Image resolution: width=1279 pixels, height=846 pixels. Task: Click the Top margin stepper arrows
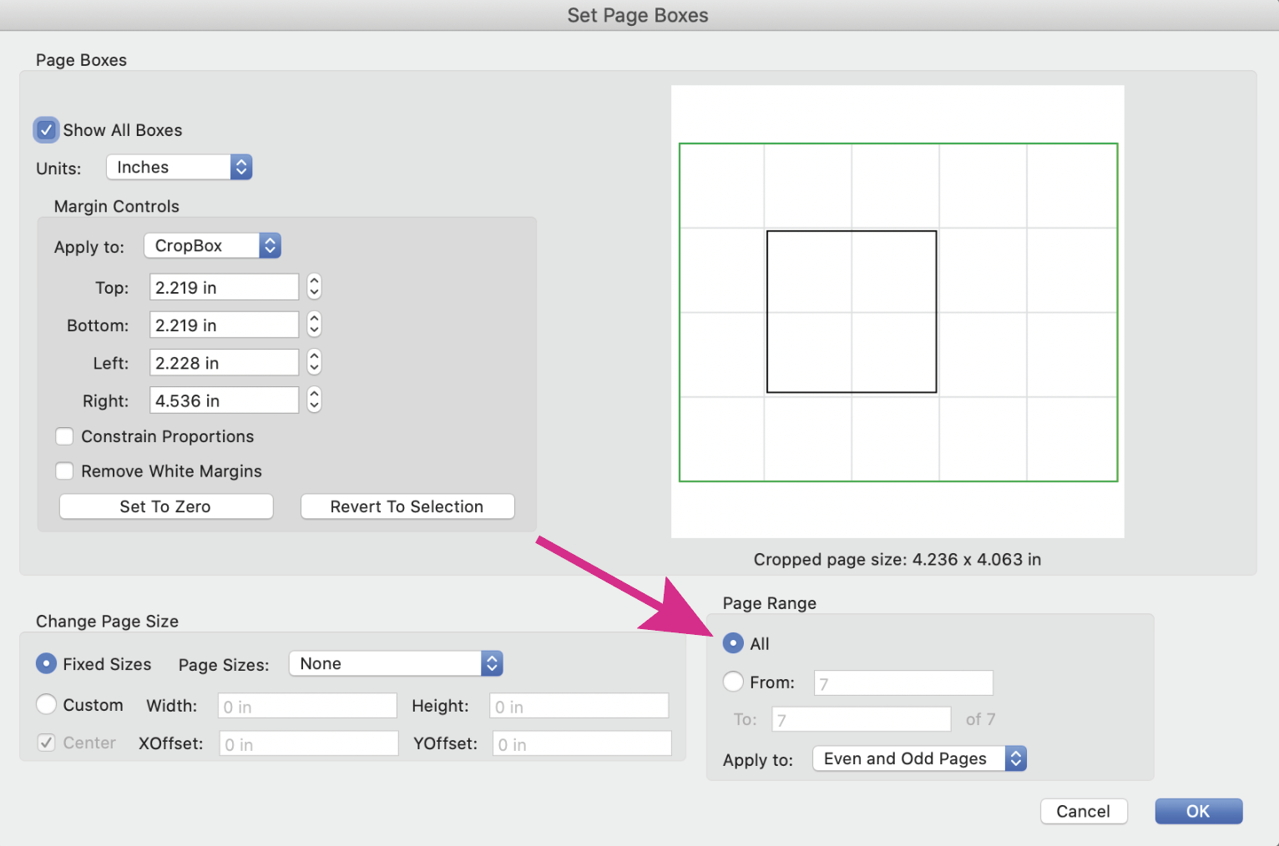[314, 287]
